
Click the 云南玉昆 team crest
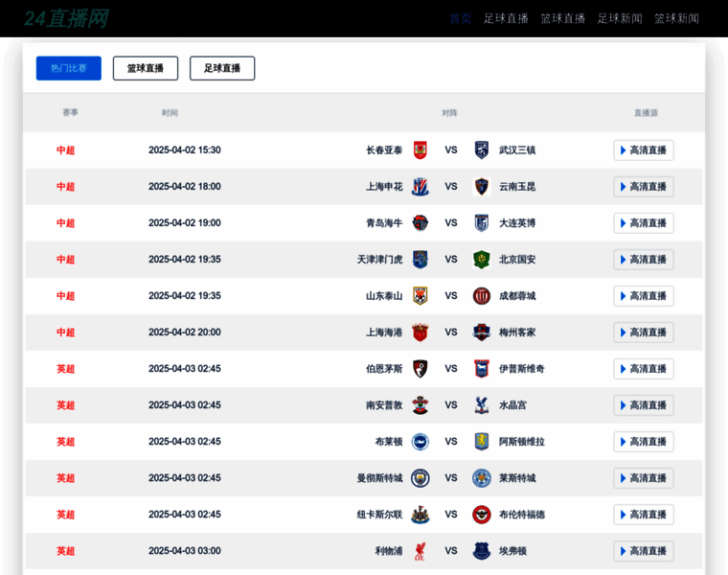click(x=482, y=187)
